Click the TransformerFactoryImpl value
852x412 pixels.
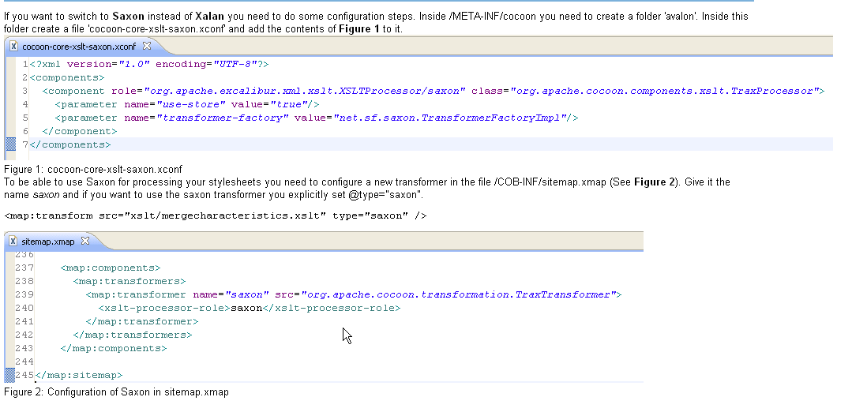pos(450,118)
